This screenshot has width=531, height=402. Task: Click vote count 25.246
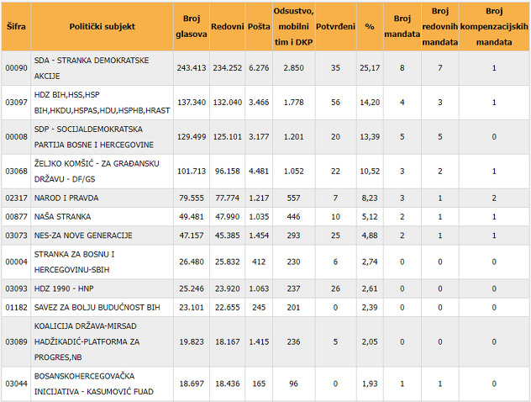point(192,288)
